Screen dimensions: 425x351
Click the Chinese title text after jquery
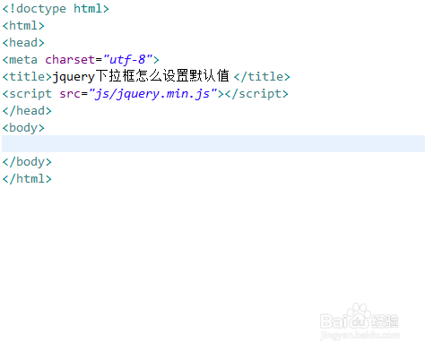162,76
